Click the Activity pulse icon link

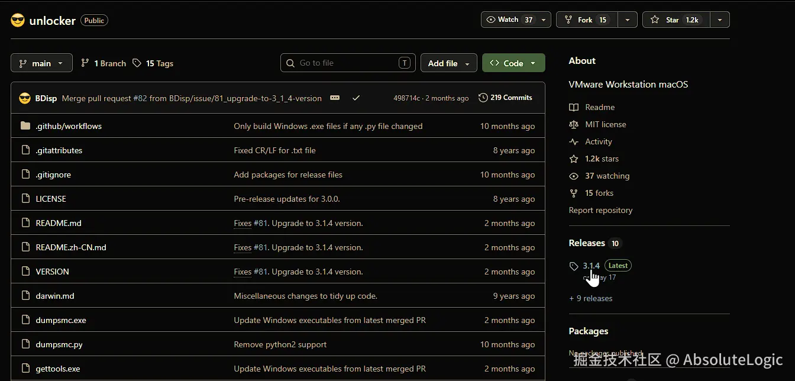(573, 142)
